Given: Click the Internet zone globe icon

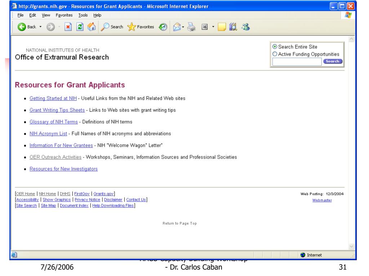Looking at the screenshot, I should (x=303, y=255).
